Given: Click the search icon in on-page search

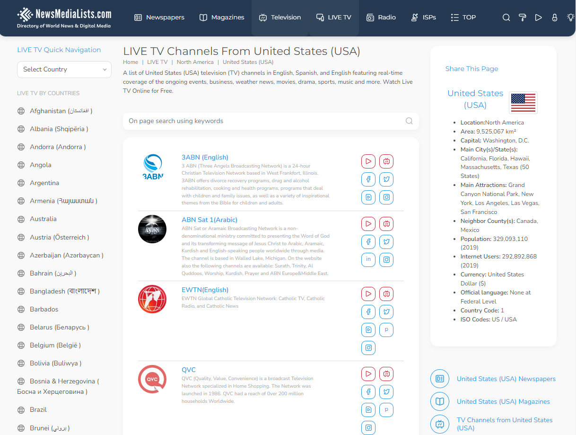Looking at the screenshot, I should coord(409,121).
